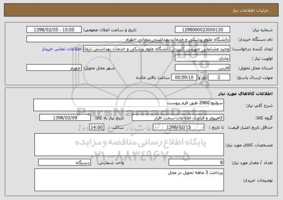Click the label مشخصات کالای مورد نیاز
This screenshot has height=200, width=283.
(249, 145)
